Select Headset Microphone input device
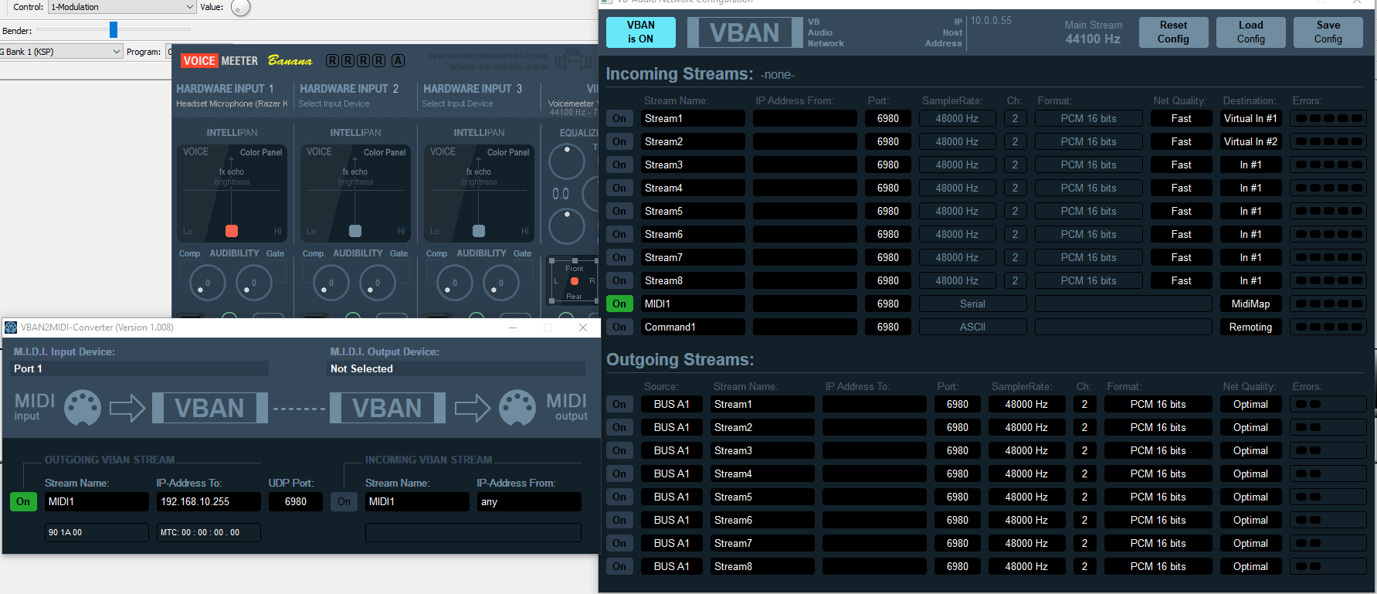The image size is (1377, 594). tap(232, 104)
